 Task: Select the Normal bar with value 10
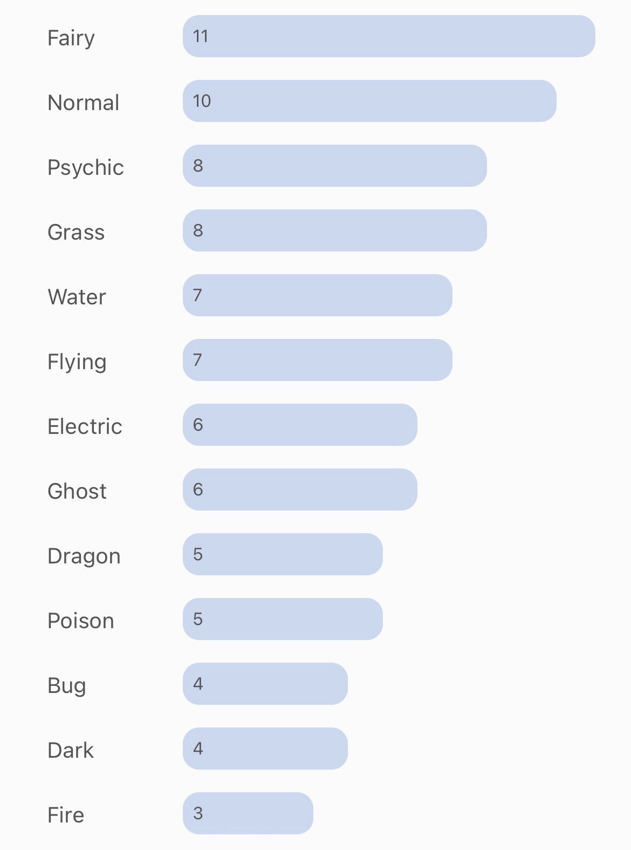tap(369, 101)
